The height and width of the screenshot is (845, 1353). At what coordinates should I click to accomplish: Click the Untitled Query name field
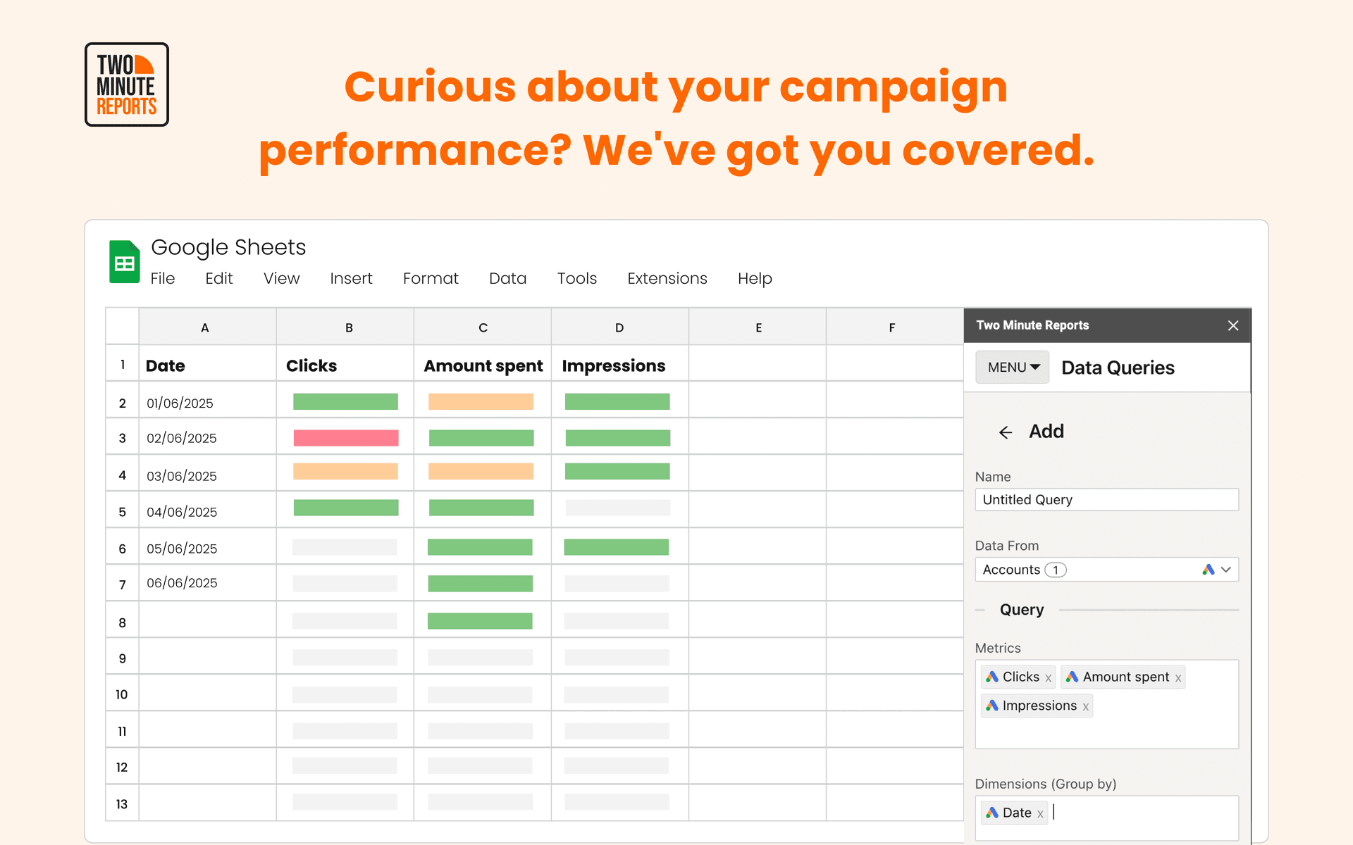1106,499
